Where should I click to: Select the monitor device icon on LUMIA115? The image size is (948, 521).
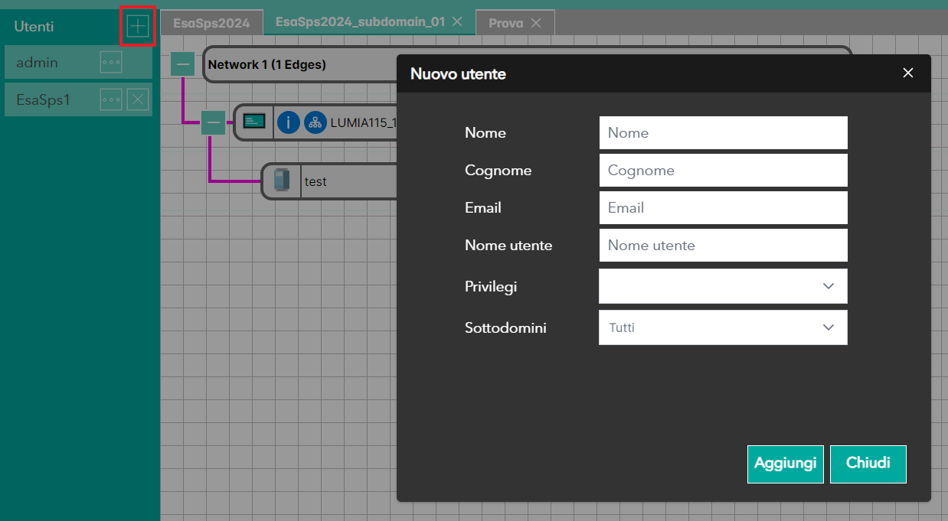click(x=254, y=122)
